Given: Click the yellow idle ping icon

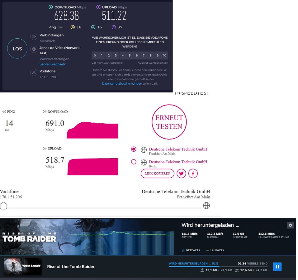Looking at the screenshot, I should tap(73, 27).
